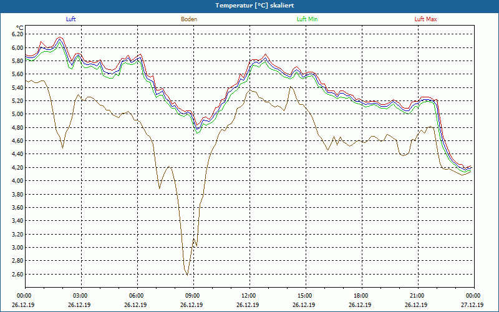499x312 pixels.
Task: Click the '6,00' y-axis value
Action: (x=18, y=47)
